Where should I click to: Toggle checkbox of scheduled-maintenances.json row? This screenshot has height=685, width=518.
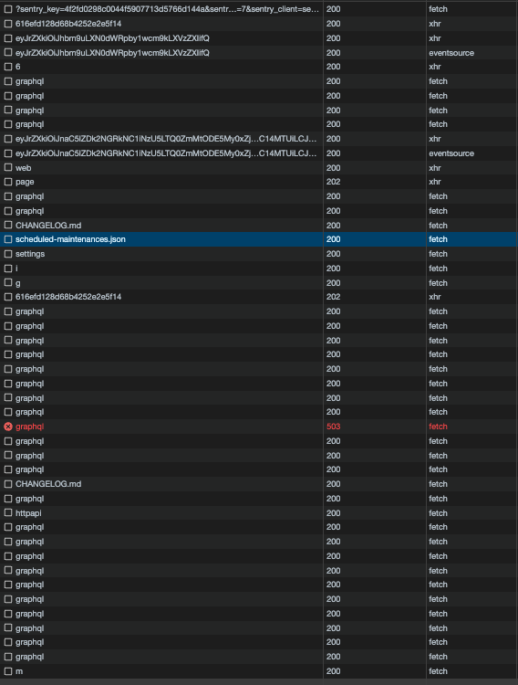click(8, 239)
